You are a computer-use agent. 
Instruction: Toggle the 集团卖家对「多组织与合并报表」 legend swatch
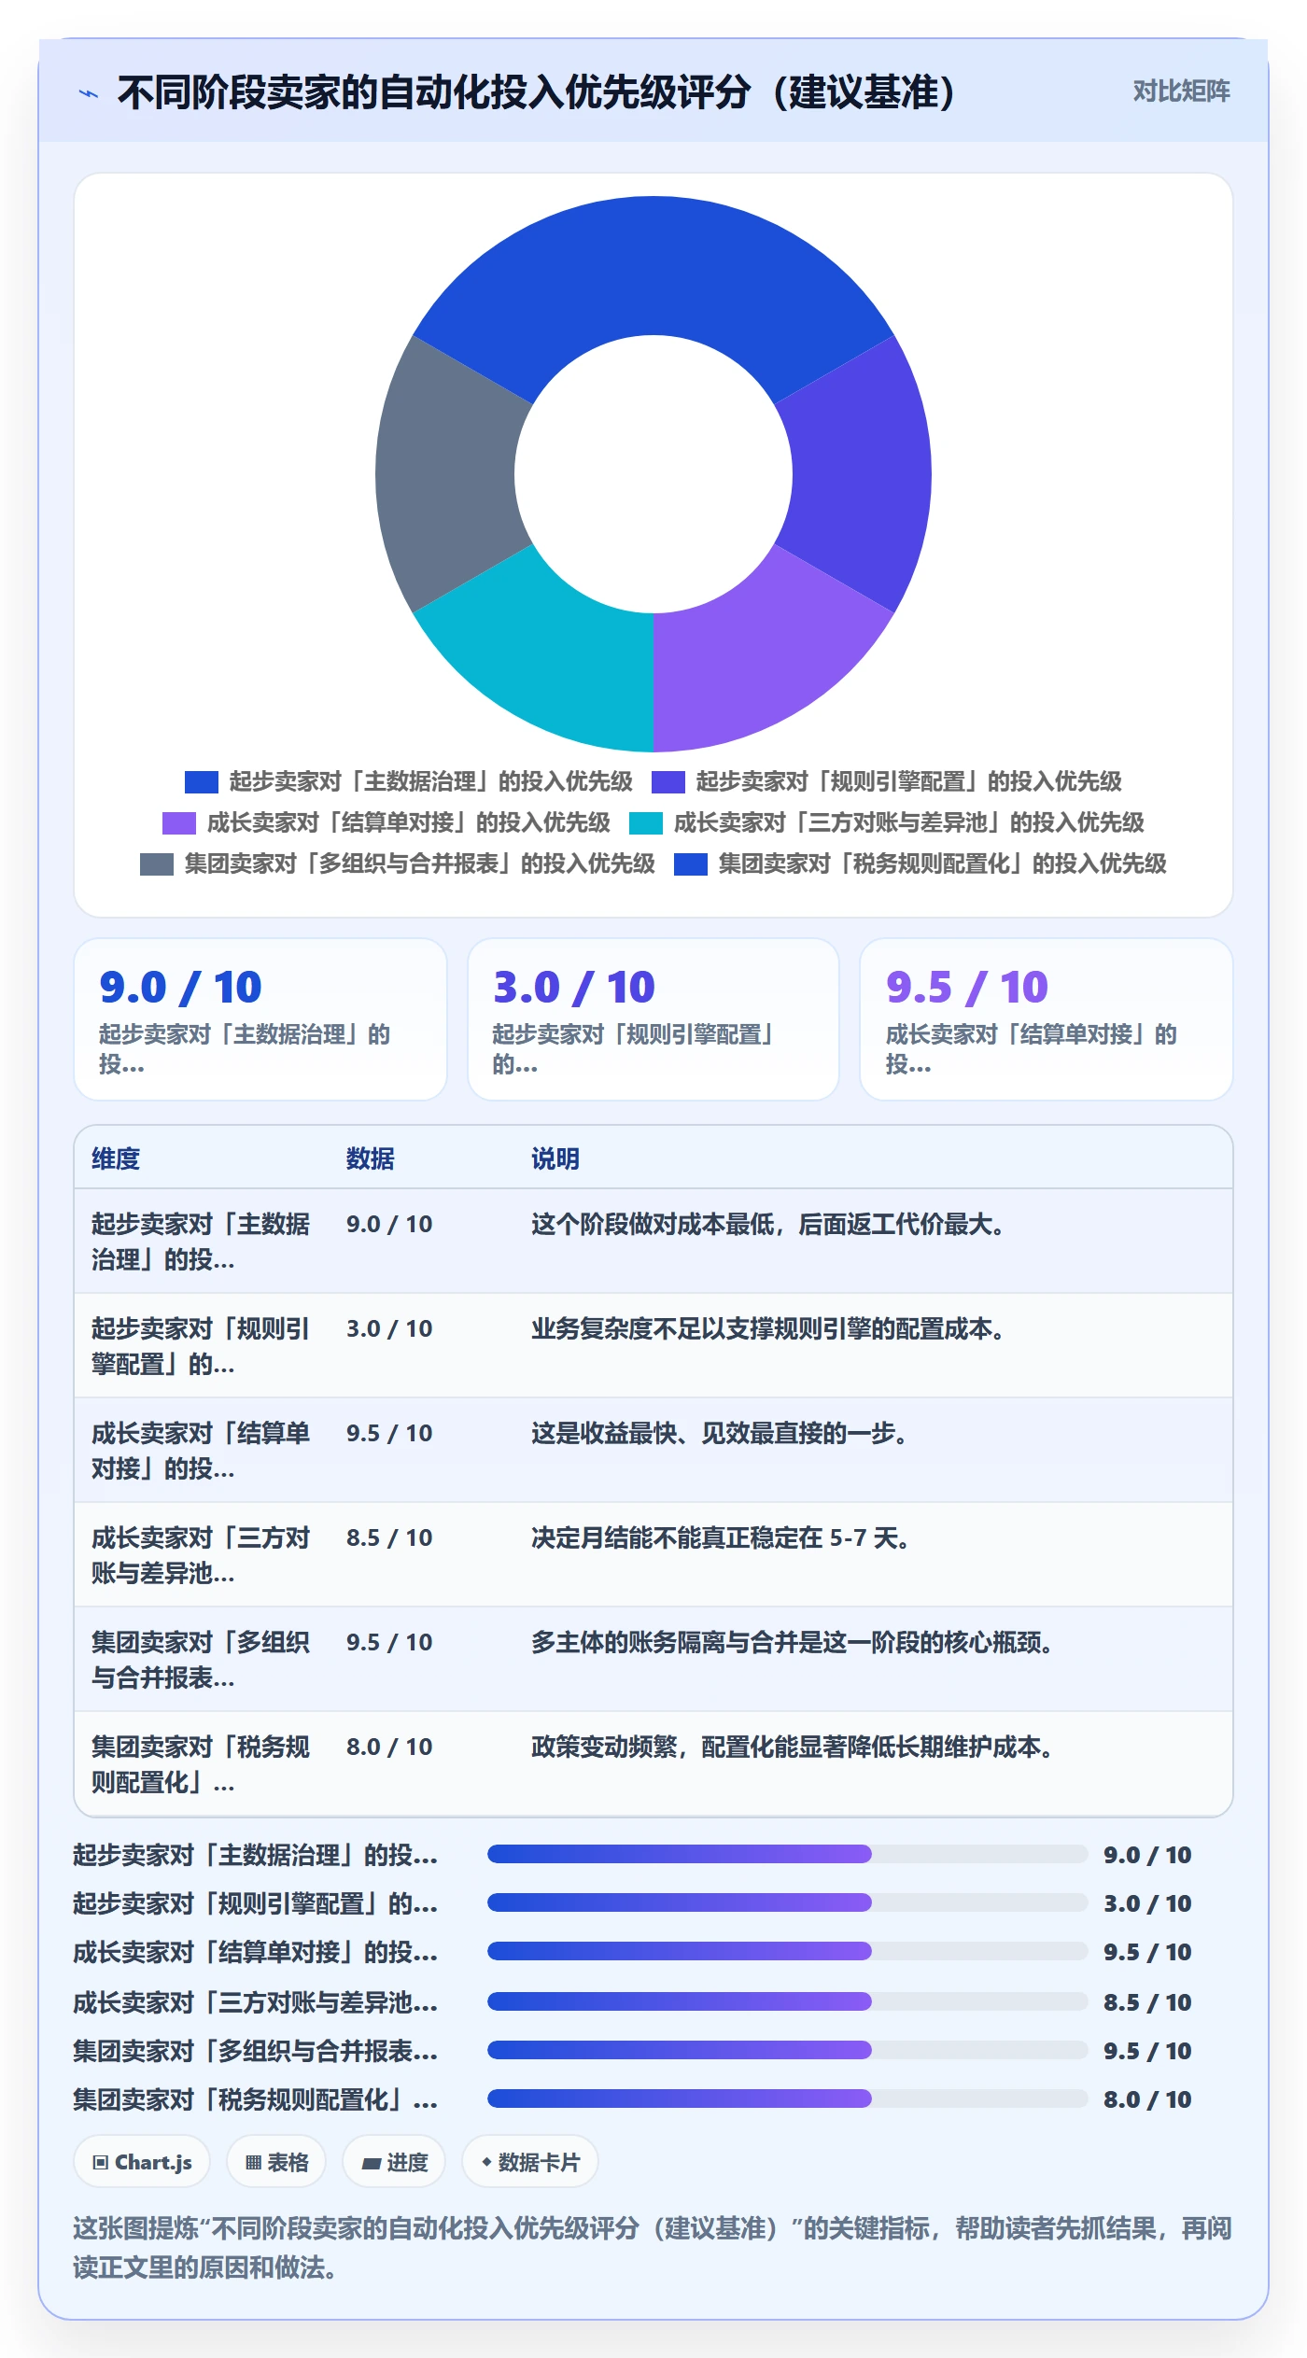(x=157, y=863)
